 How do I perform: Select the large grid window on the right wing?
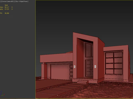(114, 63)
